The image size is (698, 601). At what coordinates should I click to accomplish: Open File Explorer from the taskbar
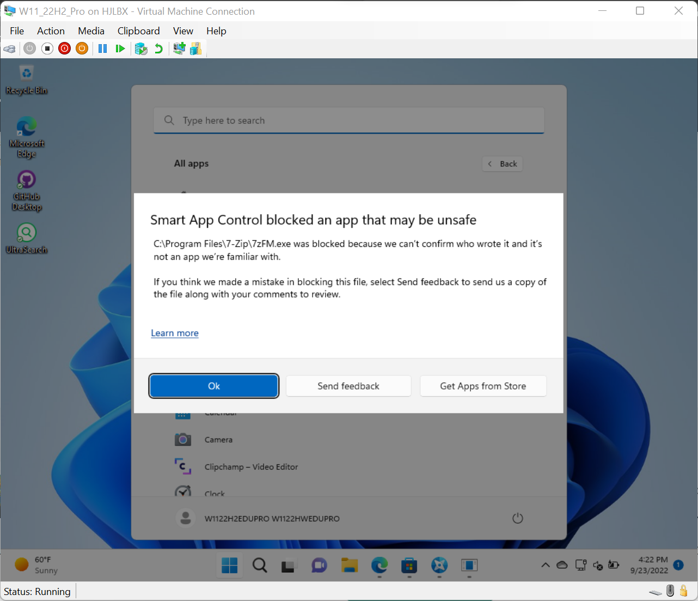349,566
